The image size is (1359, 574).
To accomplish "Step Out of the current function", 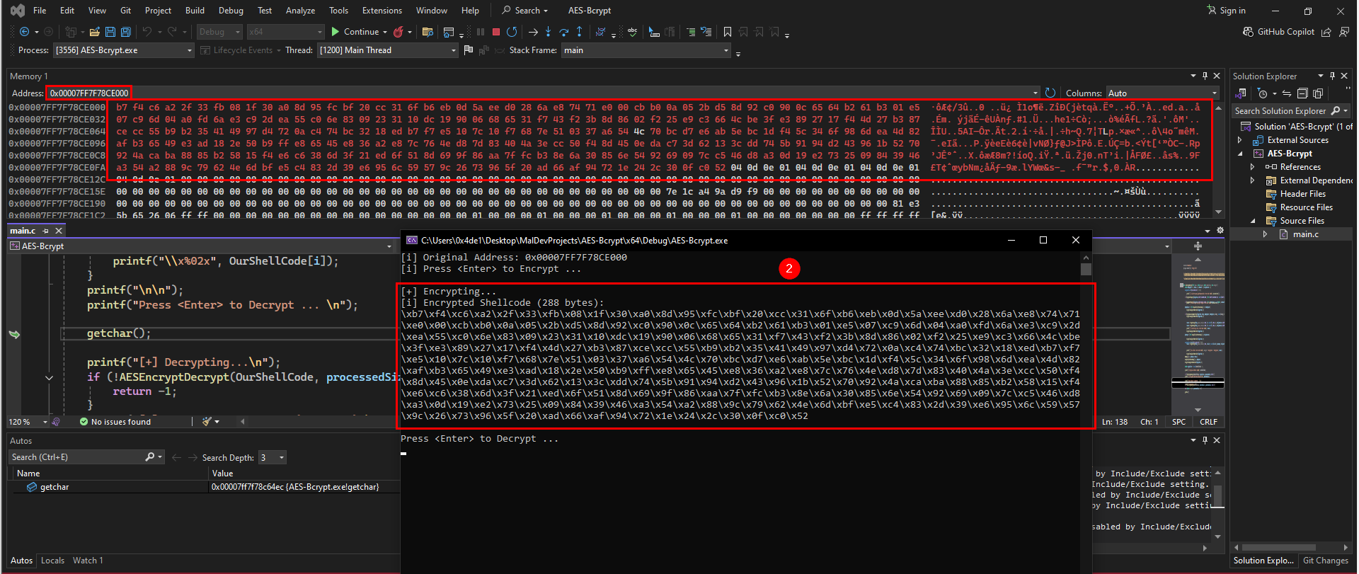I will [x=579, y=32].
